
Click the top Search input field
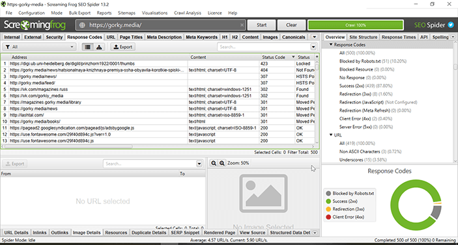[x=264, y=47]
